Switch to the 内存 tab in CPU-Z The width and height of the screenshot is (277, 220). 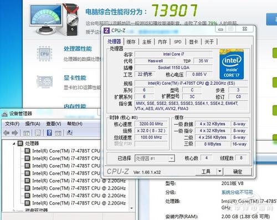pyautogui.click(x=162, y=42)
